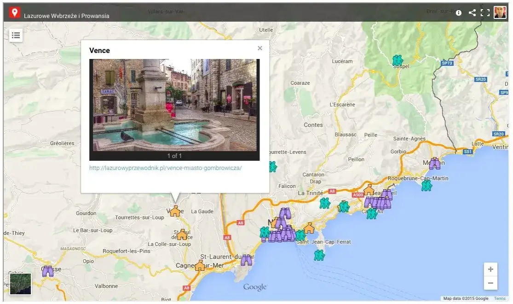
Task: Share this map via share icon
Action: point(472,13)
